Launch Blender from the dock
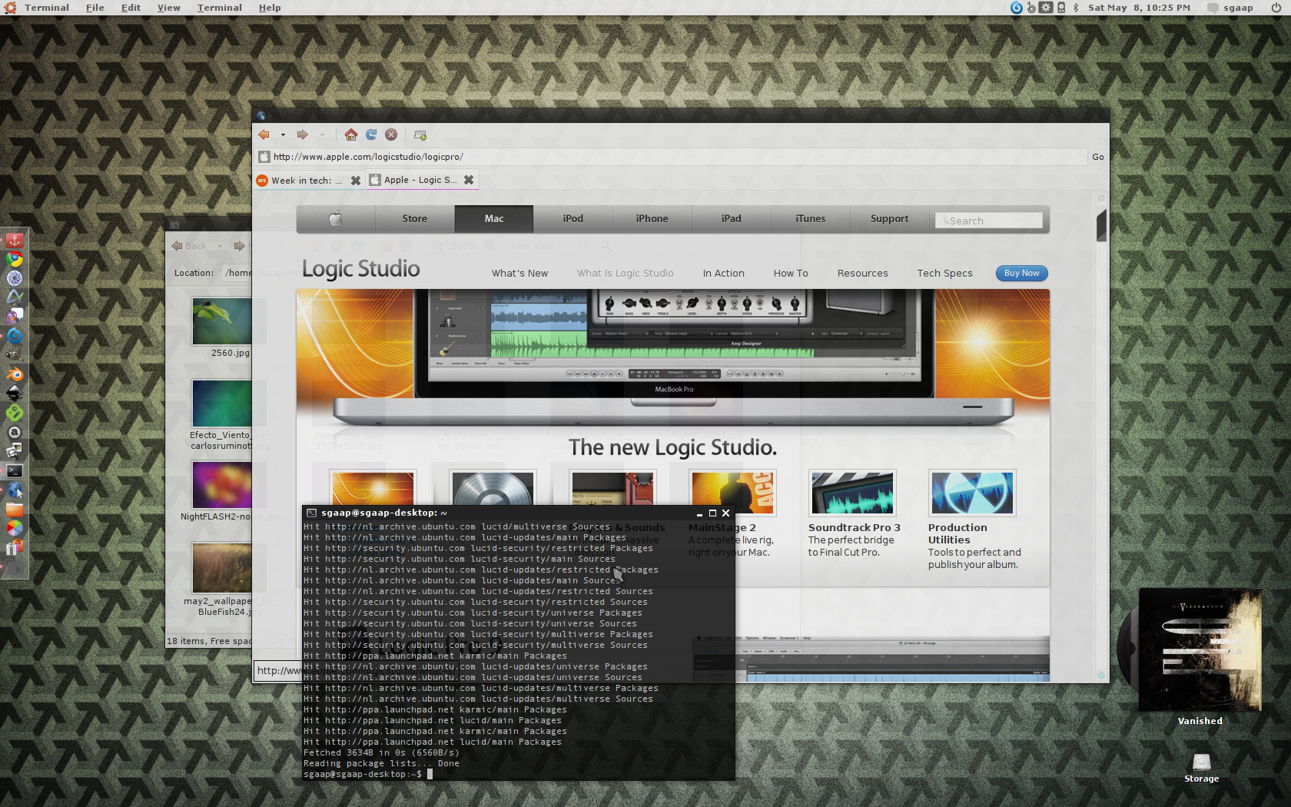1291x807 pixels. pos(15,374)
